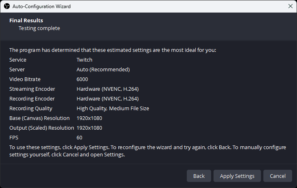This screenshot has width=297, height=188.
Task: Select the Twitch service value
Action: coord(84,60)
